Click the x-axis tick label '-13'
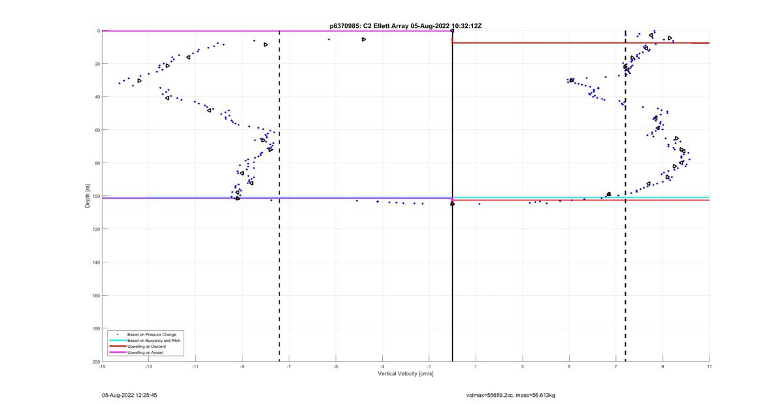This screenshot has height=406, width=784. pyautogui.click(x=148, y=367)
